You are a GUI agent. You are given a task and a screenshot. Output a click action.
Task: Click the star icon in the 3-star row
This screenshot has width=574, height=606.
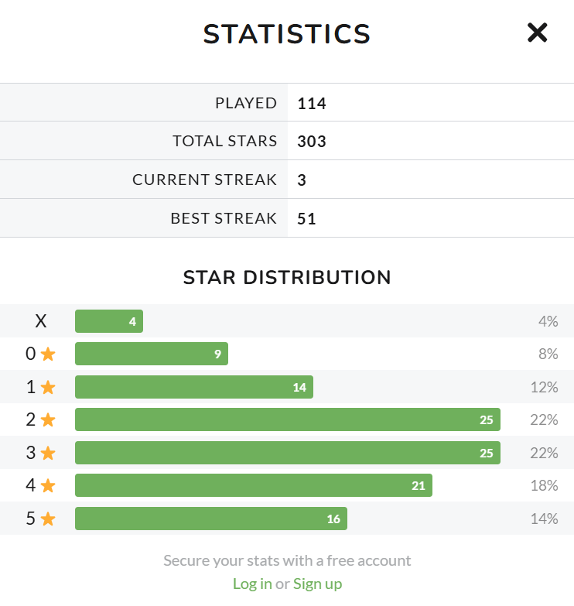tap(48, 453)
